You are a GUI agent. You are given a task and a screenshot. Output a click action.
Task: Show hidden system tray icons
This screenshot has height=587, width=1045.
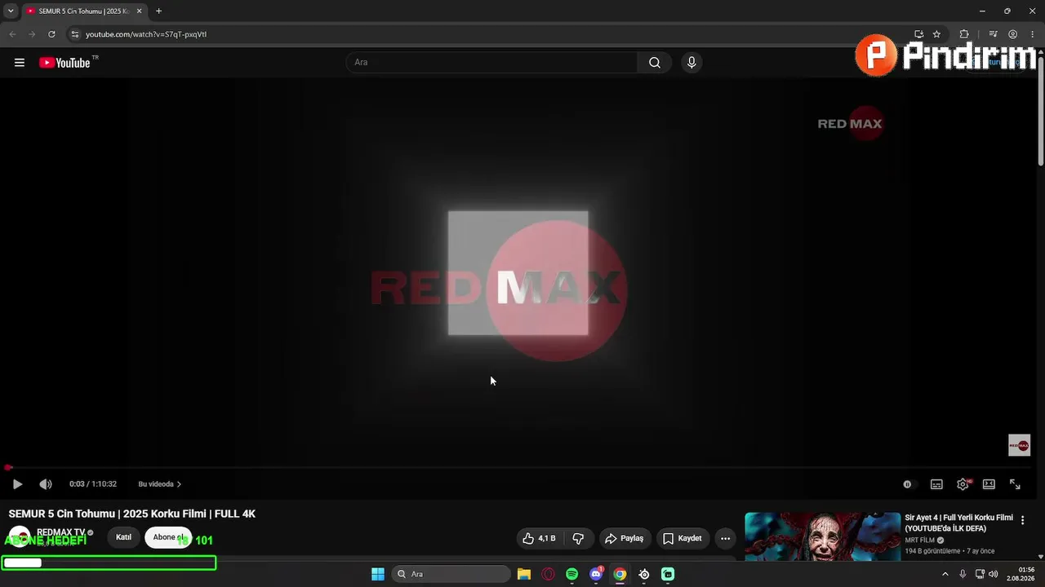pos(945,574)
